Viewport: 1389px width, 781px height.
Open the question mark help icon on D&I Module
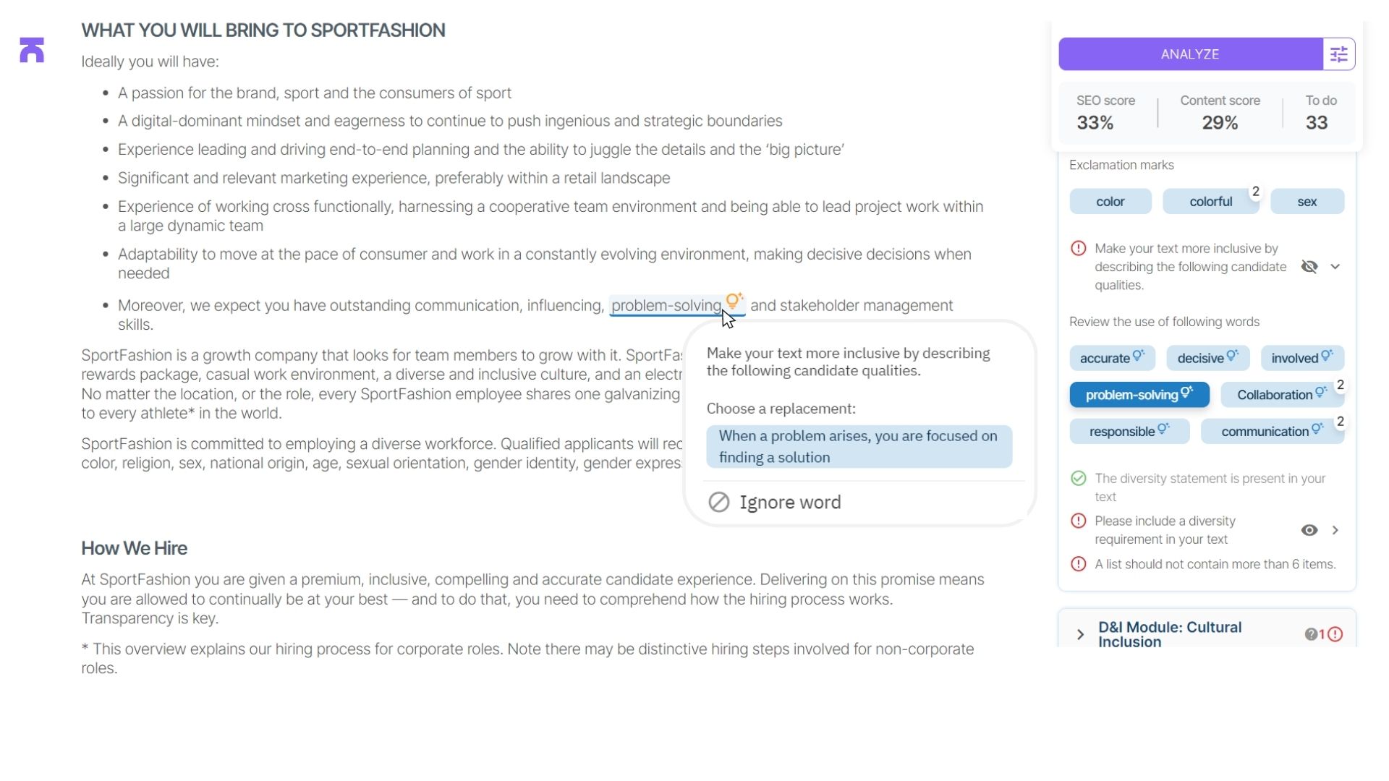point(1312,633)
